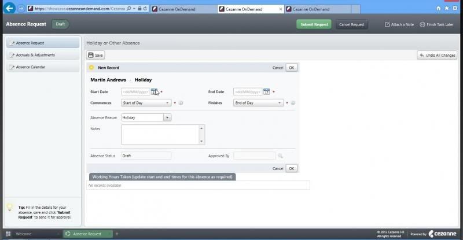The image size is (463, 240).
Task: Click the address bar search magnifier icon
Action: click(x=128, y=9)
